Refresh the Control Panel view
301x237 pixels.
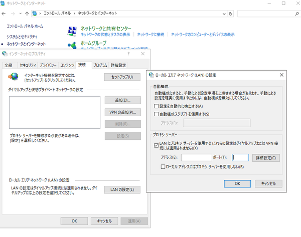tap(231, 14)
